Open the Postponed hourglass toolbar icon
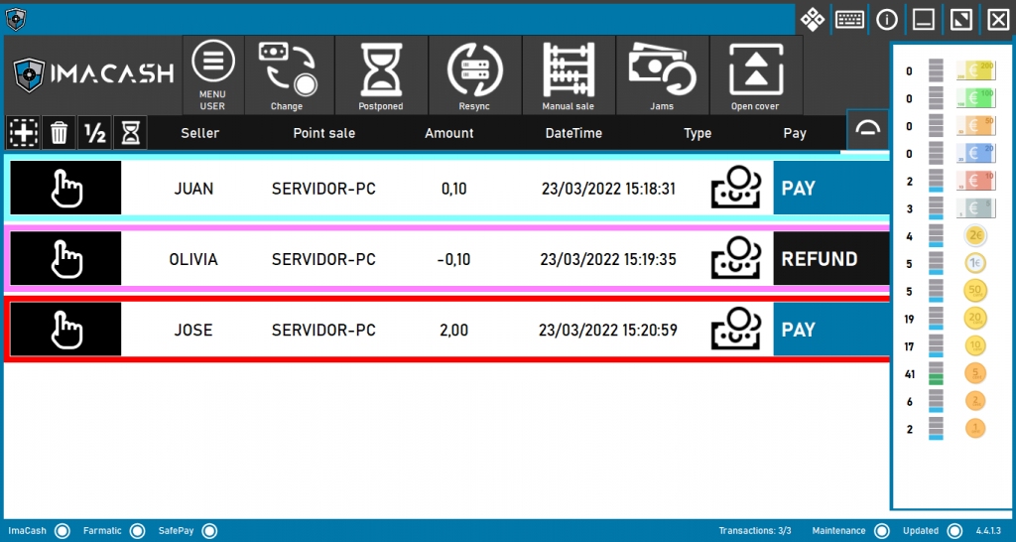This screenshot has width=1016, height=542. coord(381,69)
